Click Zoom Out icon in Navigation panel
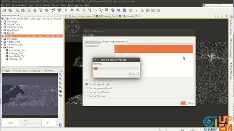This screenshot has width=234, height=131. point(60,79)
